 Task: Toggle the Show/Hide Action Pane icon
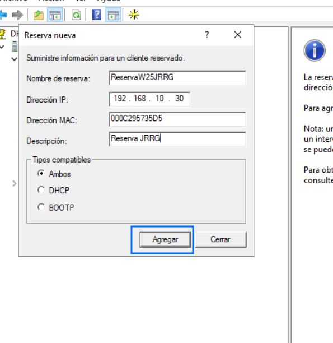click(113, 15)
